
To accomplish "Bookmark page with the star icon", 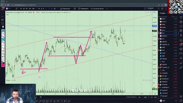I will click(x=162, y=5).
